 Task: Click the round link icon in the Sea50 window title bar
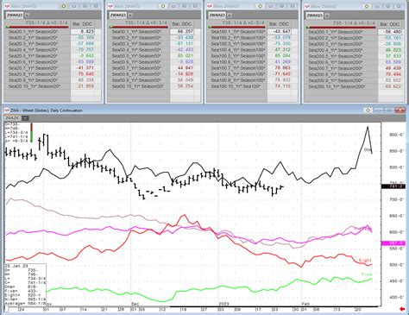(163, 6)
